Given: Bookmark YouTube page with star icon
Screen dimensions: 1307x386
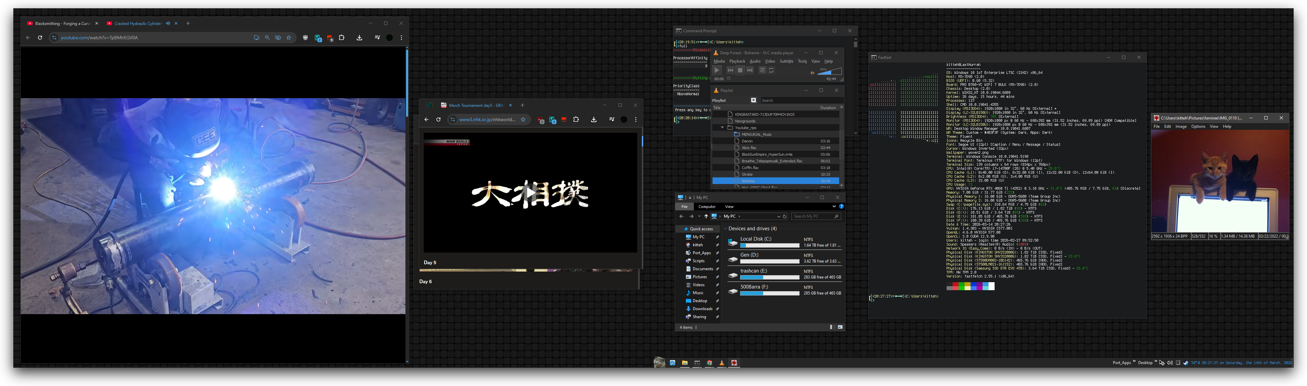Looking at the screenshot, I should coord(289,38).
